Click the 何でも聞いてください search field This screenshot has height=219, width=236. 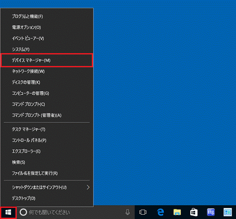pos(76,213)
